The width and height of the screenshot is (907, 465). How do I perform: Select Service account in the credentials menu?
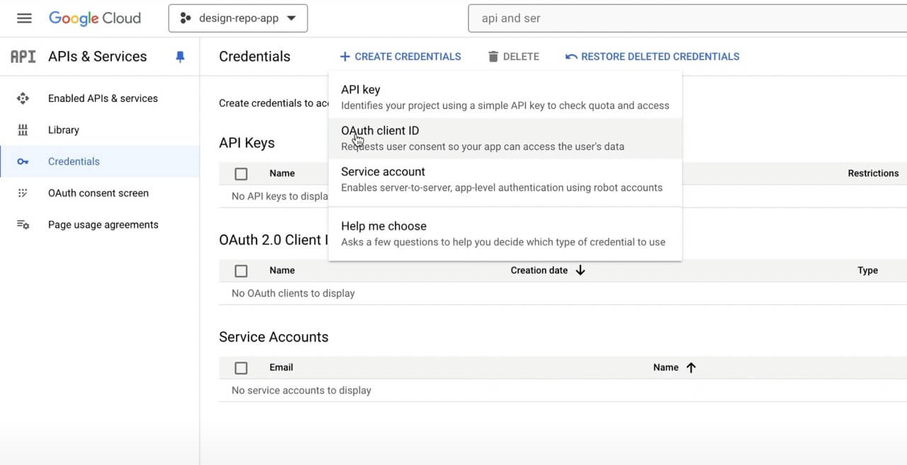pyautogui.click(x=383, y=171)
